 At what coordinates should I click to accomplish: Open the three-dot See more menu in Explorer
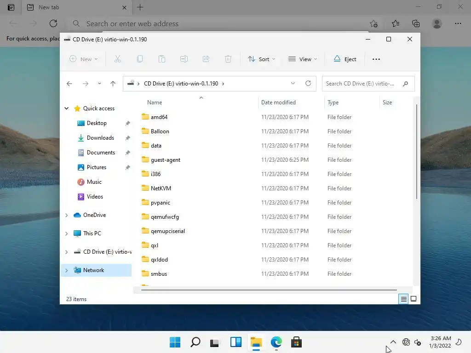[376, 59]
